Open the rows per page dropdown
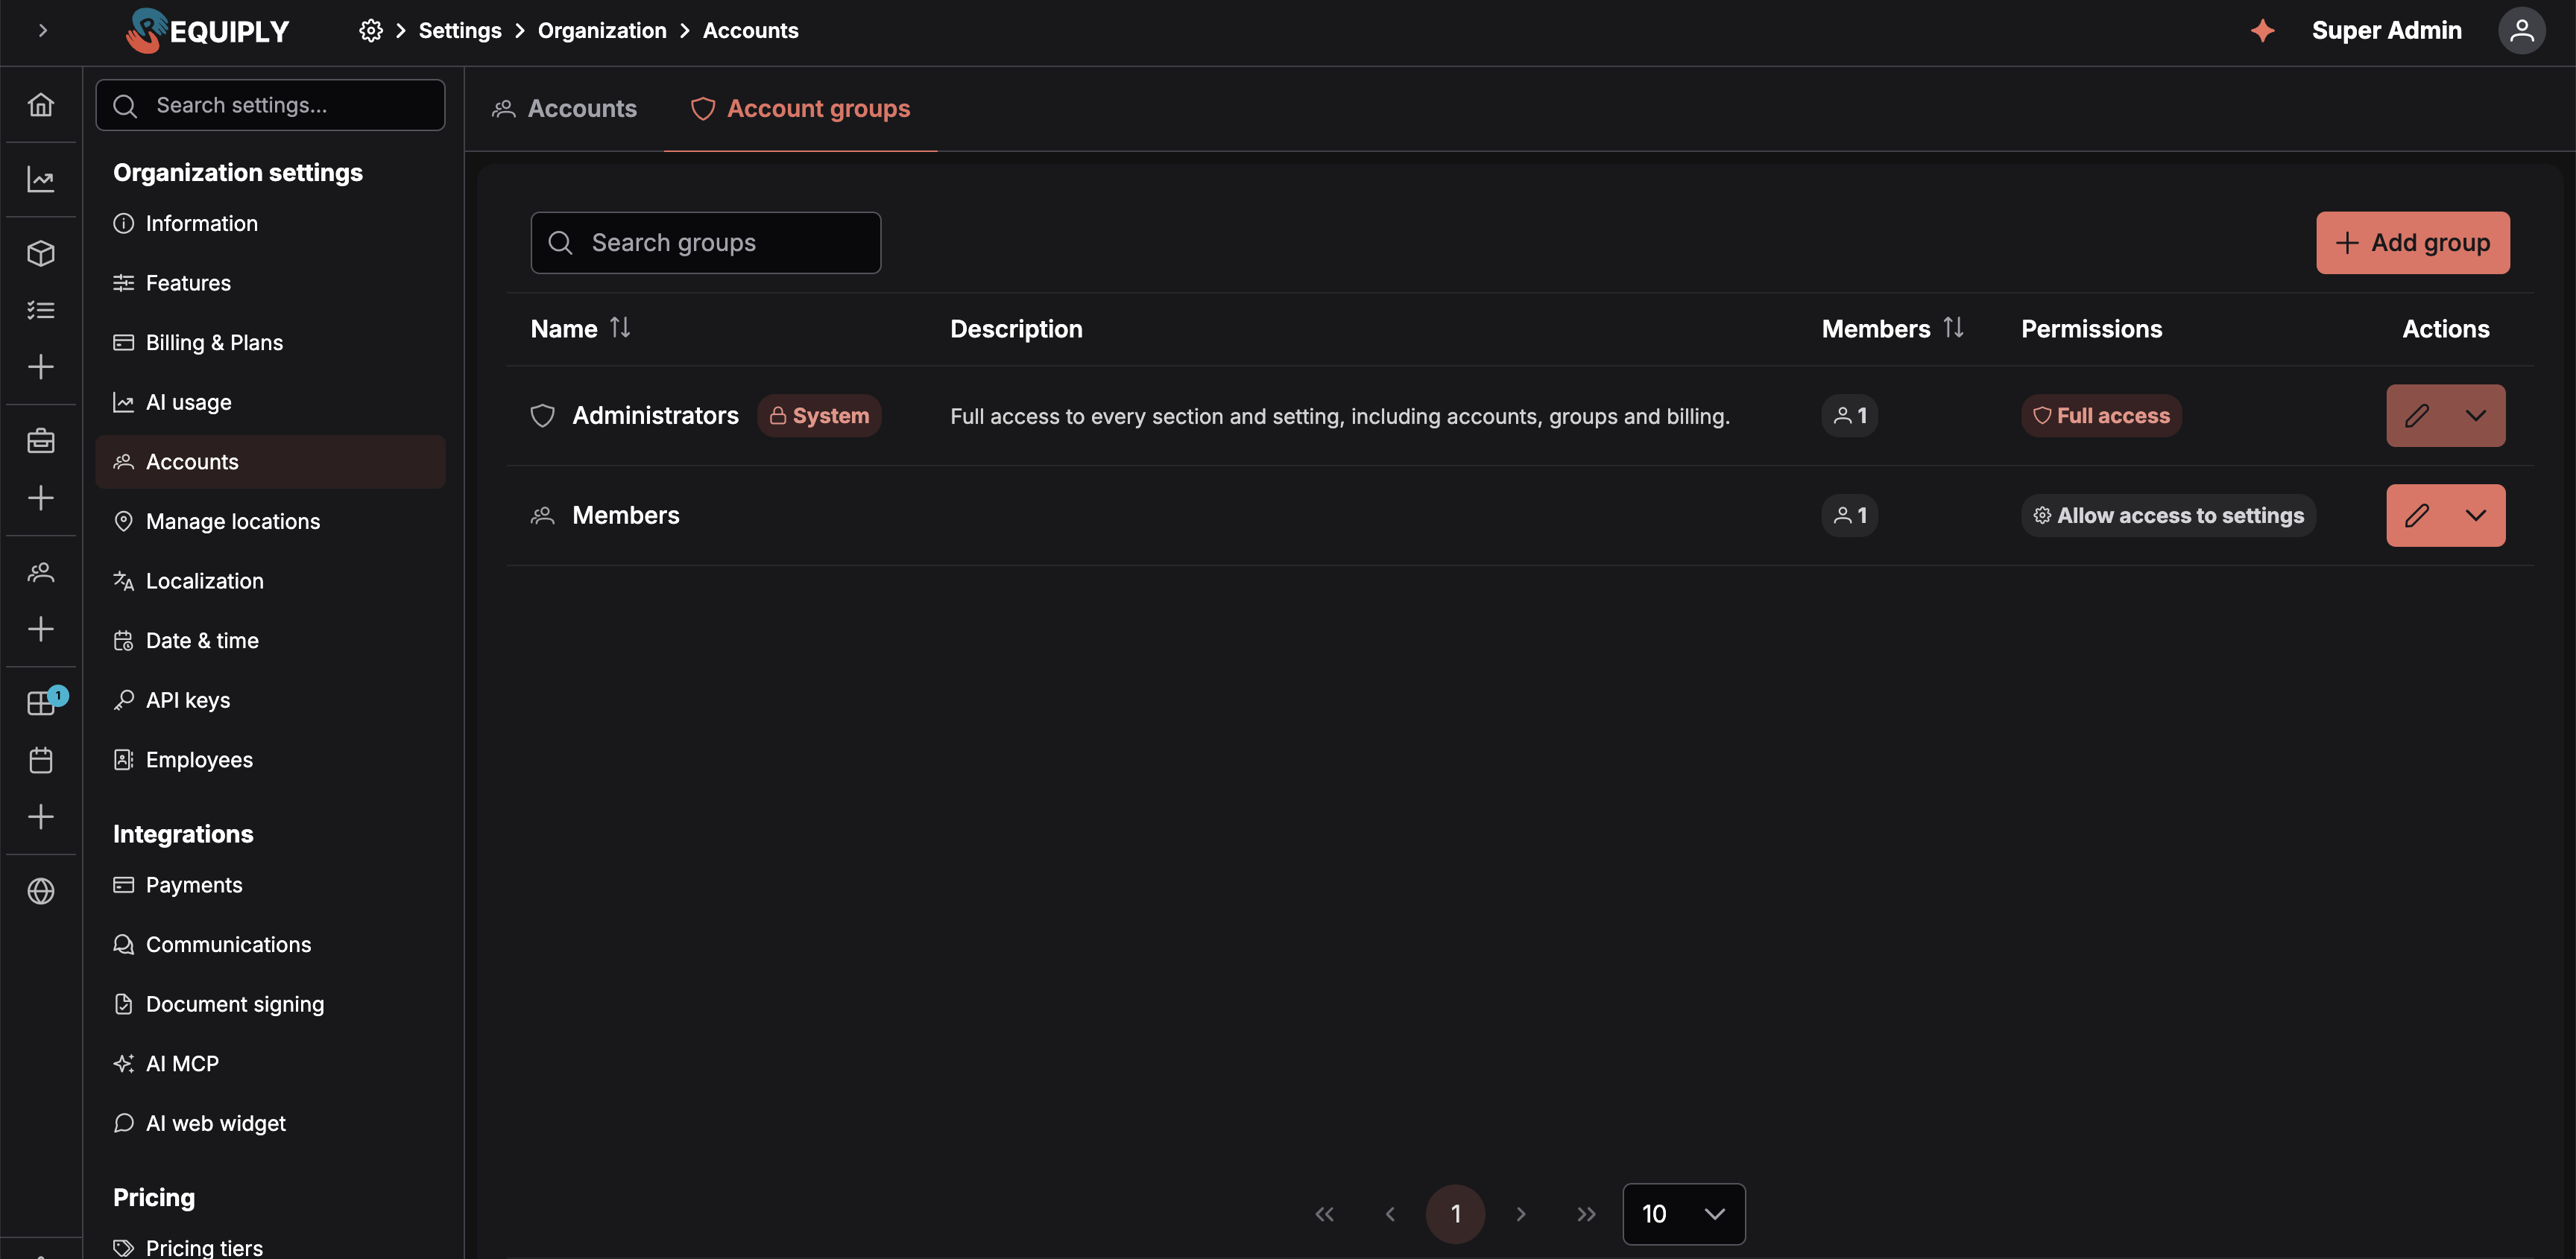 1684,1214
